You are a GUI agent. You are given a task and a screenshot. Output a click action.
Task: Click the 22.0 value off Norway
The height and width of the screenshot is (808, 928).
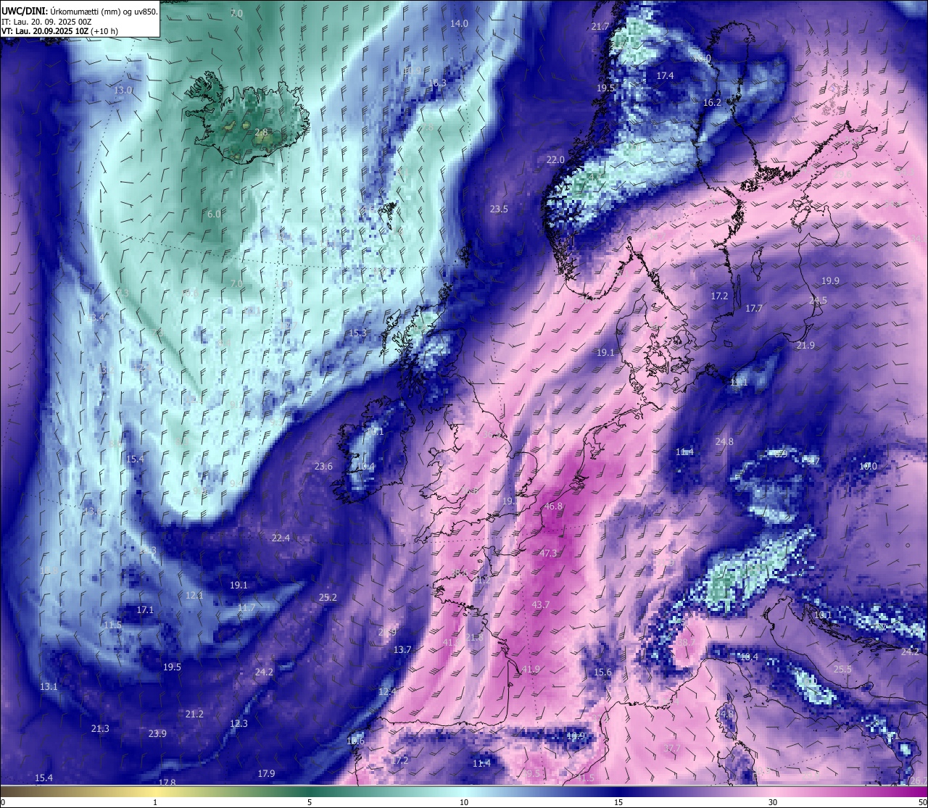click(x=555, y=159)
